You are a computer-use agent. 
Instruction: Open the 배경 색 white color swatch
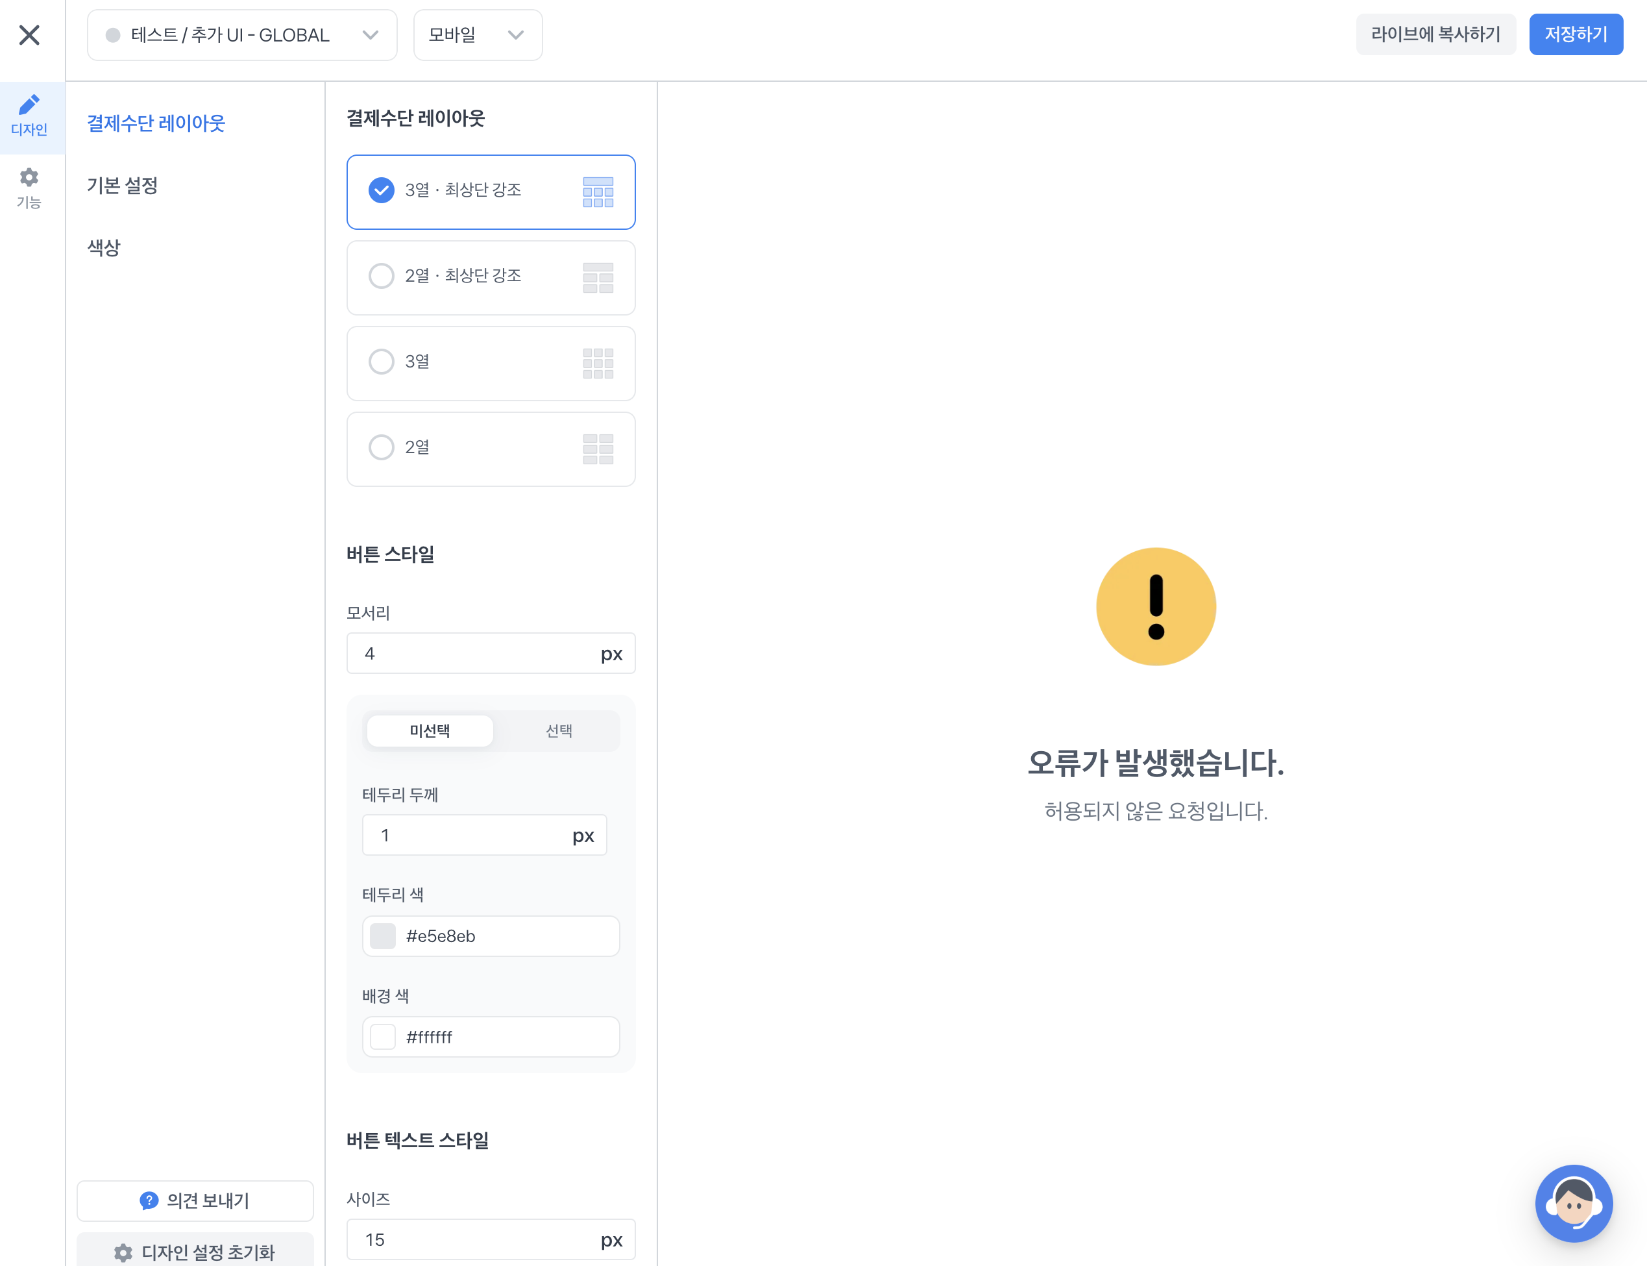coord(383,1037)
